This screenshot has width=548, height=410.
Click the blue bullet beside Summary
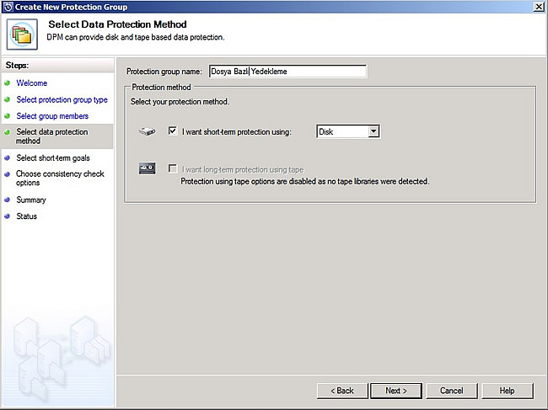click(x=7, y=200)
